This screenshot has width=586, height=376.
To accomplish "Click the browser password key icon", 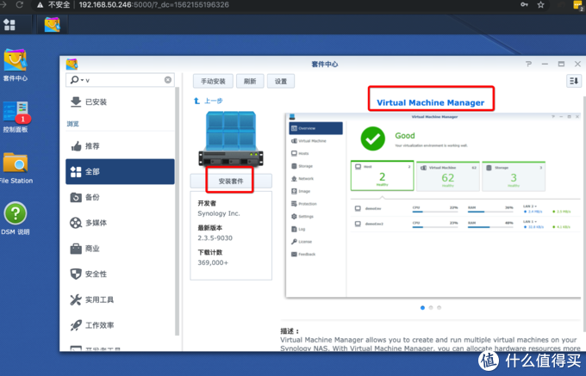I will coord(524,5).
